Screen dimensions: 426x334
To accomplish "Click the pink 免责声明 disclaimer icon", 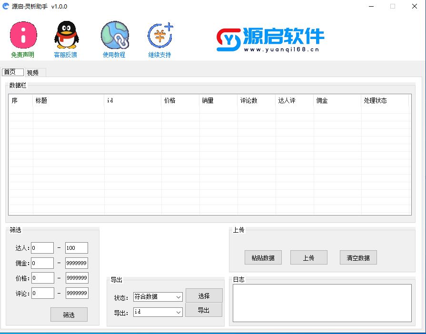I will coord(23,35).
